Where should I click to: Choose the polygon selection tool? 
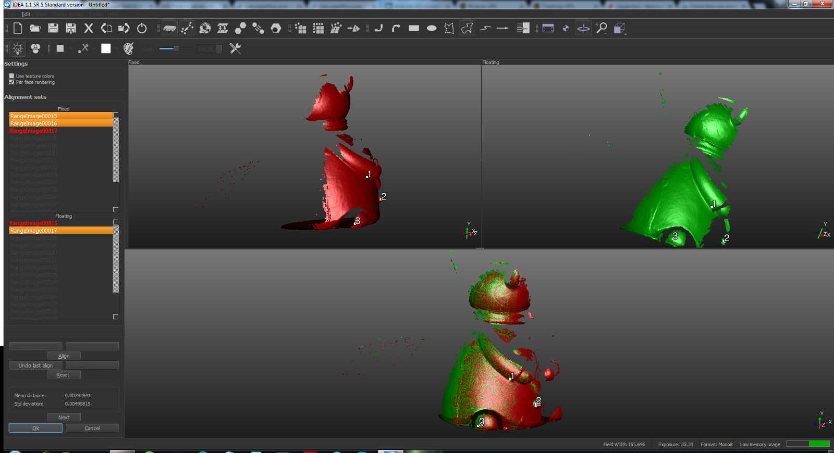[x=449, y=28]
